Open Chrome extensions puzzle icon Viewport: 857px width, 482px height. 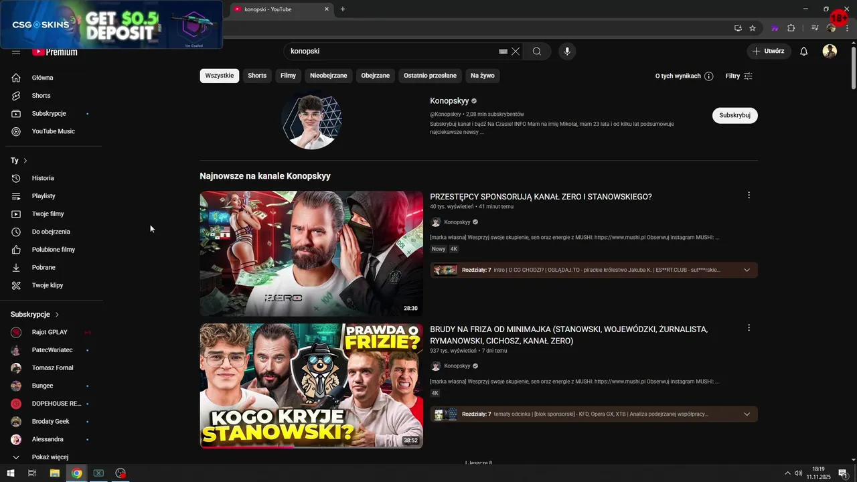[x=791, y=28]
